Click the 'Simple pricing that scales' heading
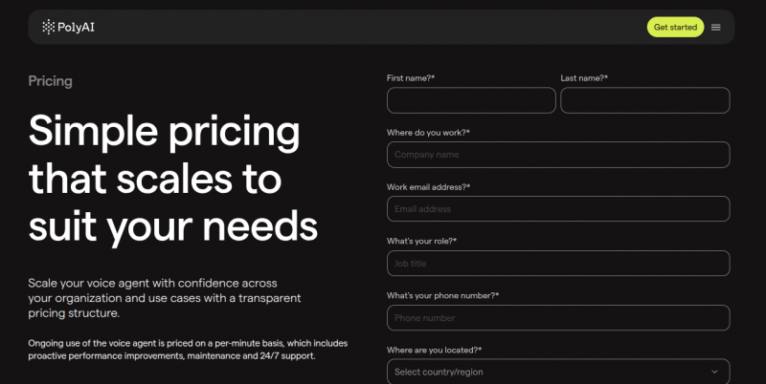The image size is (766, 384). coord(172,179)
